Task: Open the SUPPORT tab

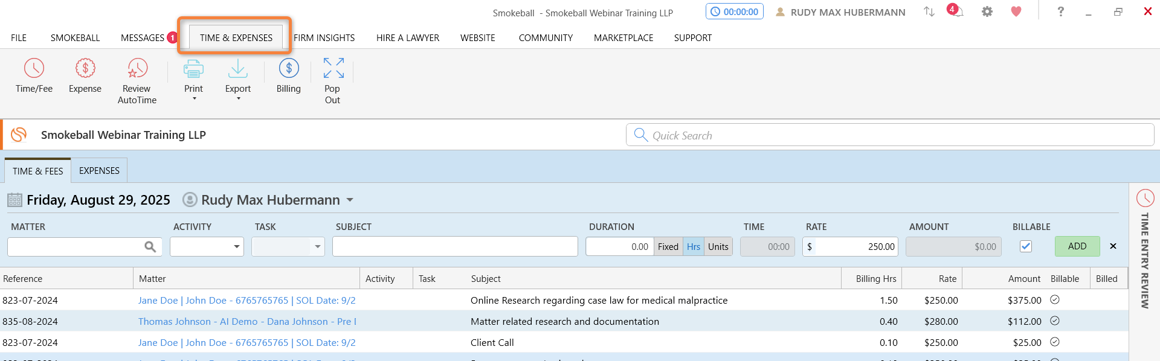Action: pos(693,37)
